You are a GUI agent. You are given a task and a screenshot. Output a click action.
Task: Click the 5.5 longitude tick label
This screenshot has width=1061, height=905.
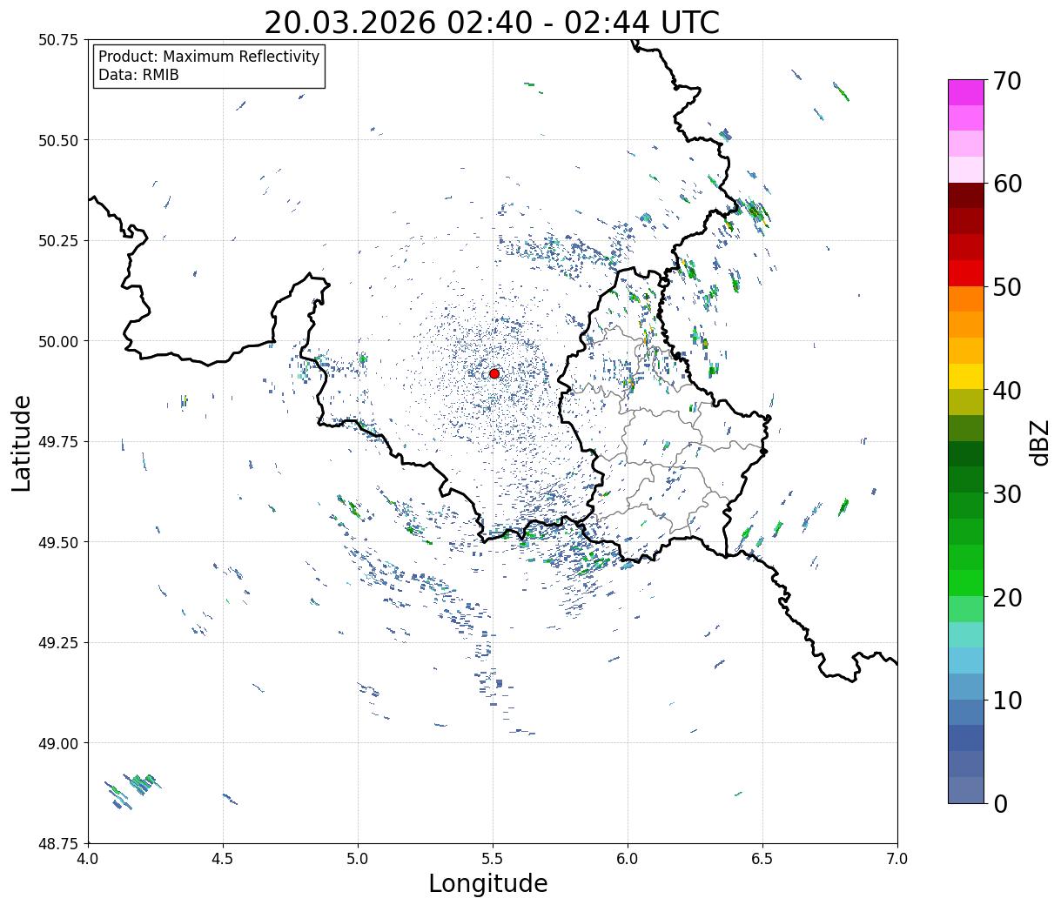point(493,859)
